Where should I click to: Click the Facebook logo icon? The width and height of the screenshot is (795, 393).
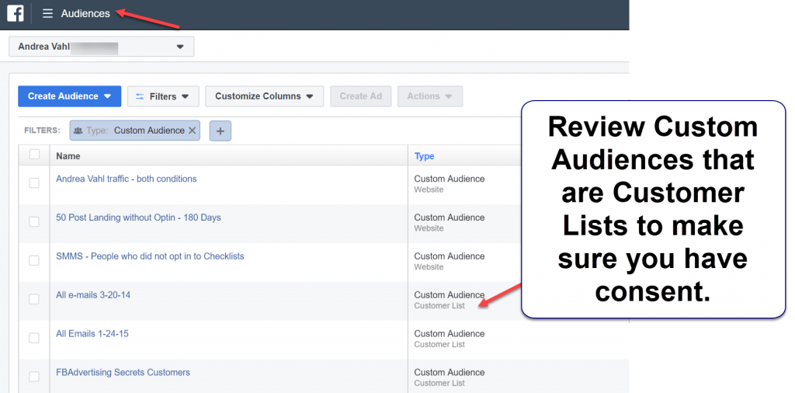pyautogui.click(x=16, y=13)
